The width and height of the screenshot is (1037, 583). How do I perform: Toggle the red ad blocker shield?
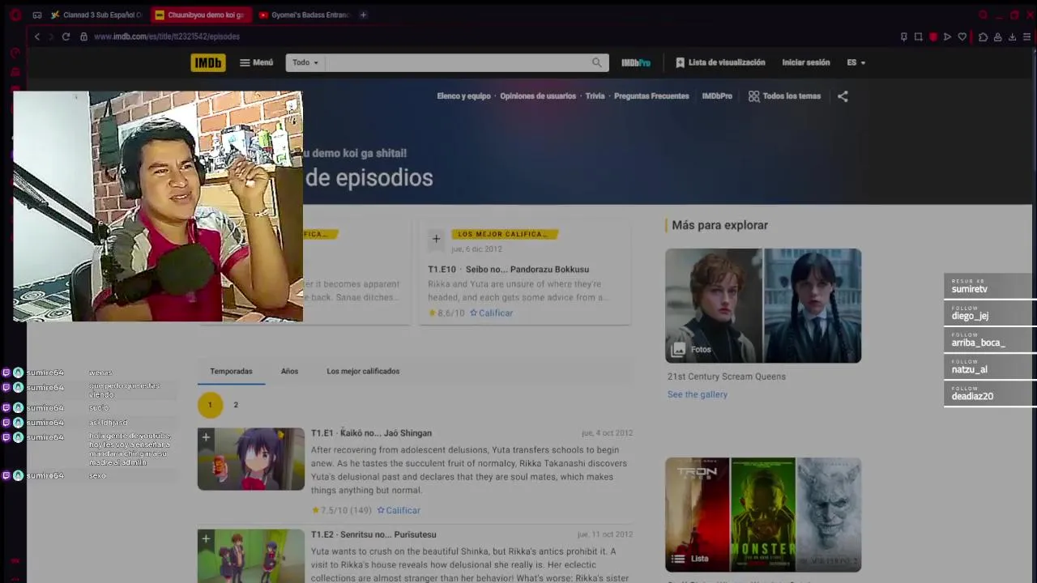(933, 36)
